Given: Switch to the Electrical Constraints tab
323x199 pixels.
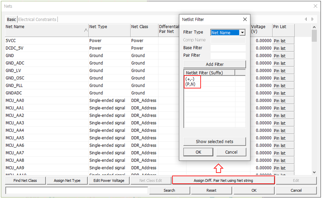Looking at the screenshot, I should 37,19.
